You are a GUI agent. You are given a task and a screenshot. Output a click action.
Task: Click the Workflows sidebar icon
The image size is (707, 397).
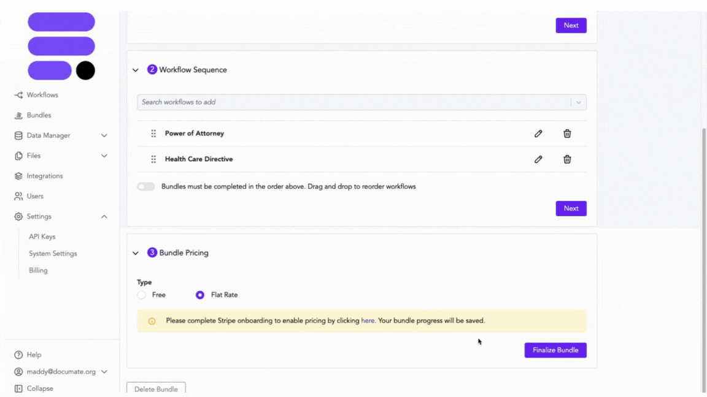18,95
